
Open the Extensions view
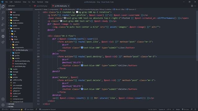click(x=3, y=30)
